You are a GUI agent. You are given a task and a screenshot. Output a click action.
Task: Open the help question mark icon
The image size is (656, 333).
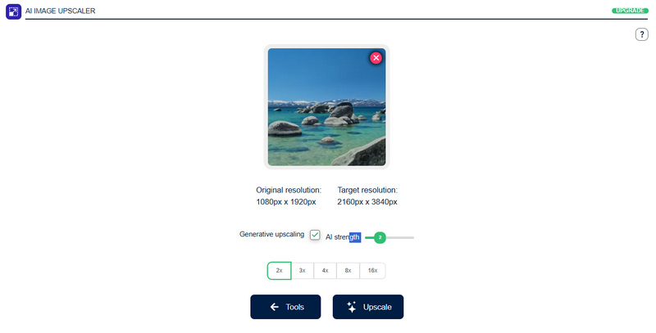tap(641, 34)
